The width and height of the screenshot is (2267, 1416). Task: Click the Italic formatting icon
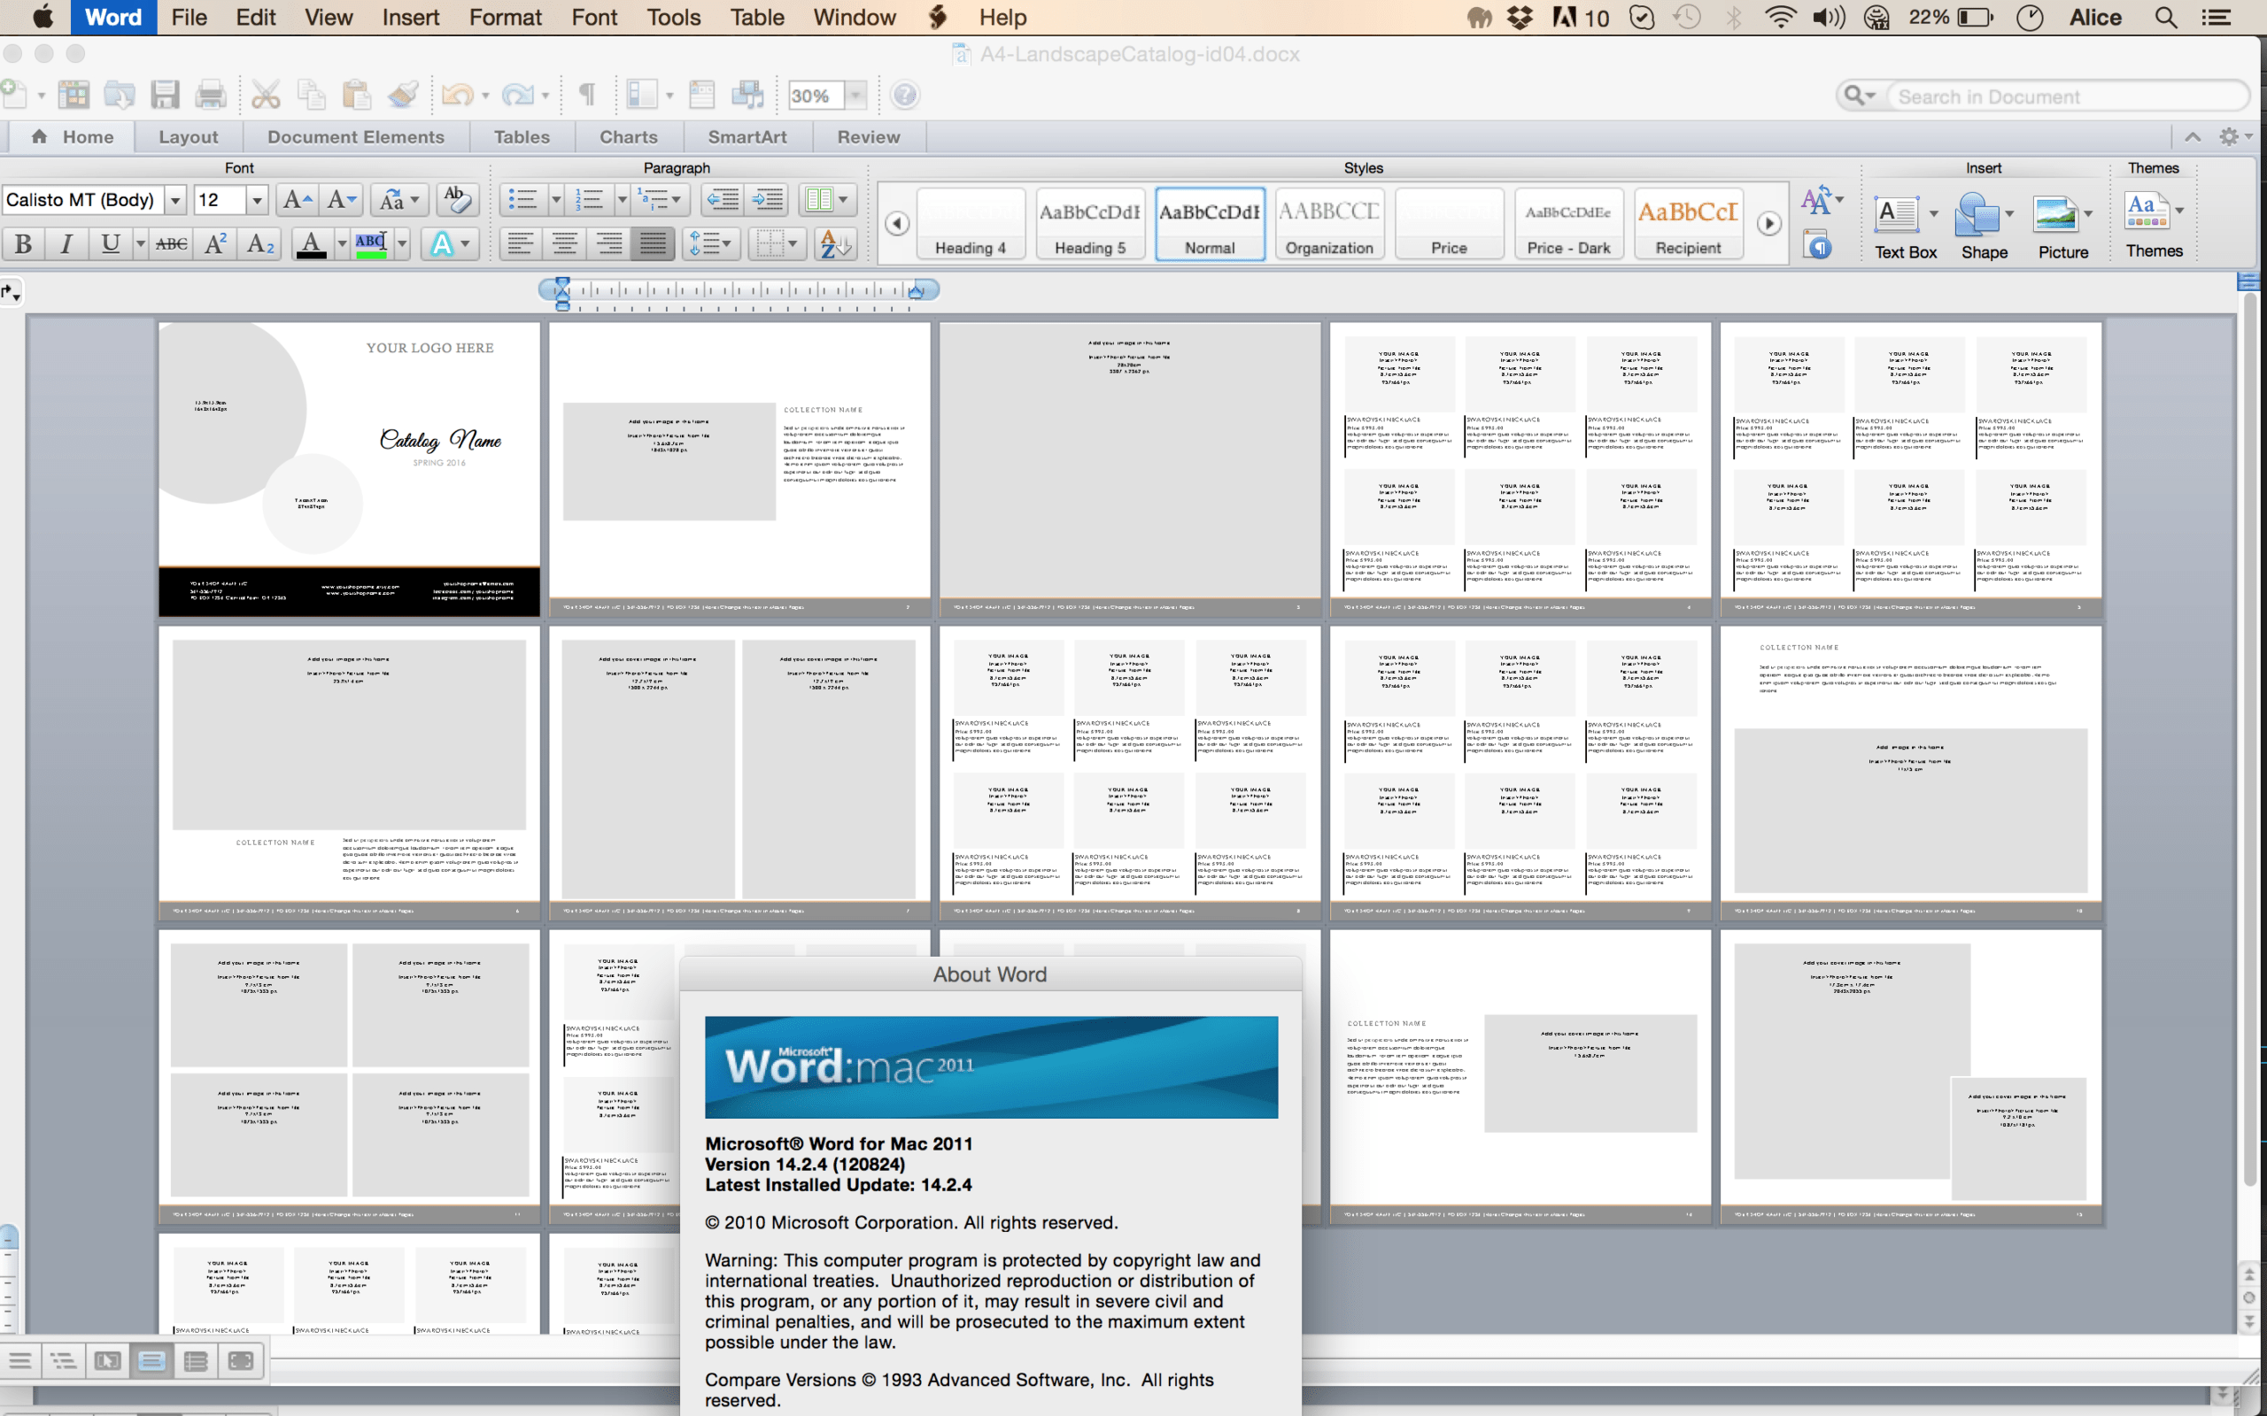[66, 246]
